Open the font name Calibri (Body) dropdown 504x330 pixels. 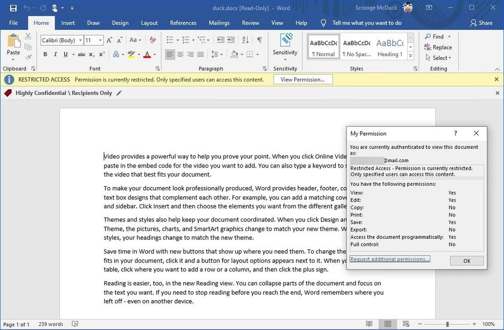click(80, 40)
